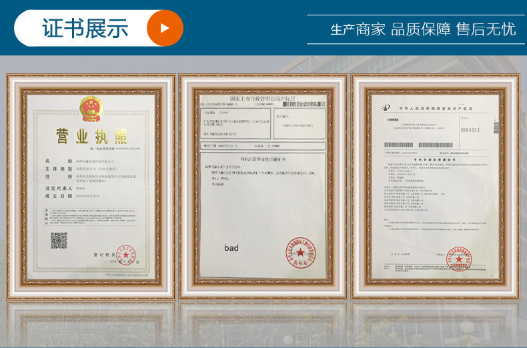Click the national emblem on business license
This screenshot has width=527, height=348.
pos(91,109)
